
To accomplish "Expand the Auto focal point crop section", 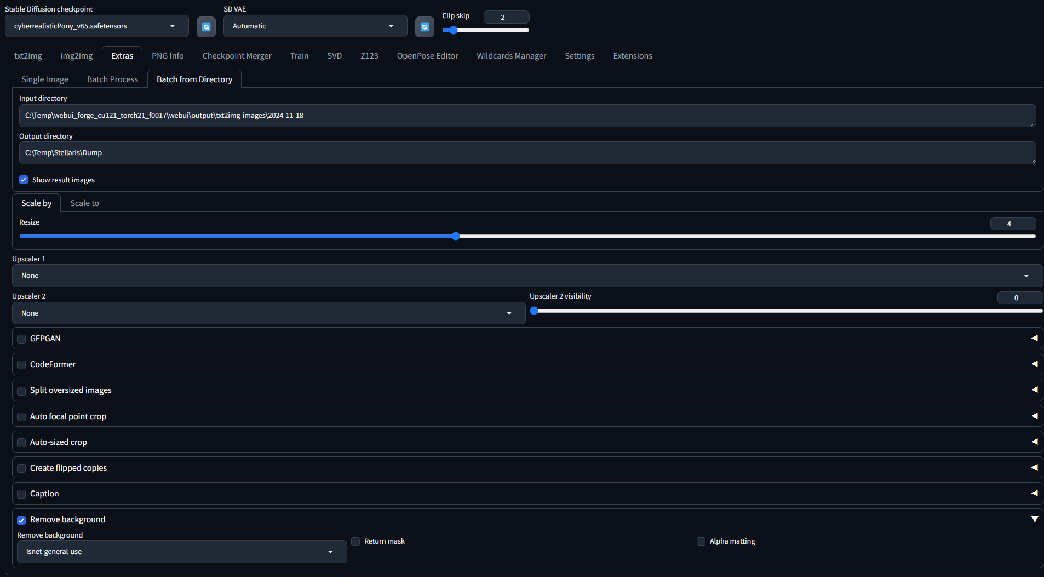I will [x=1034, y=416].
